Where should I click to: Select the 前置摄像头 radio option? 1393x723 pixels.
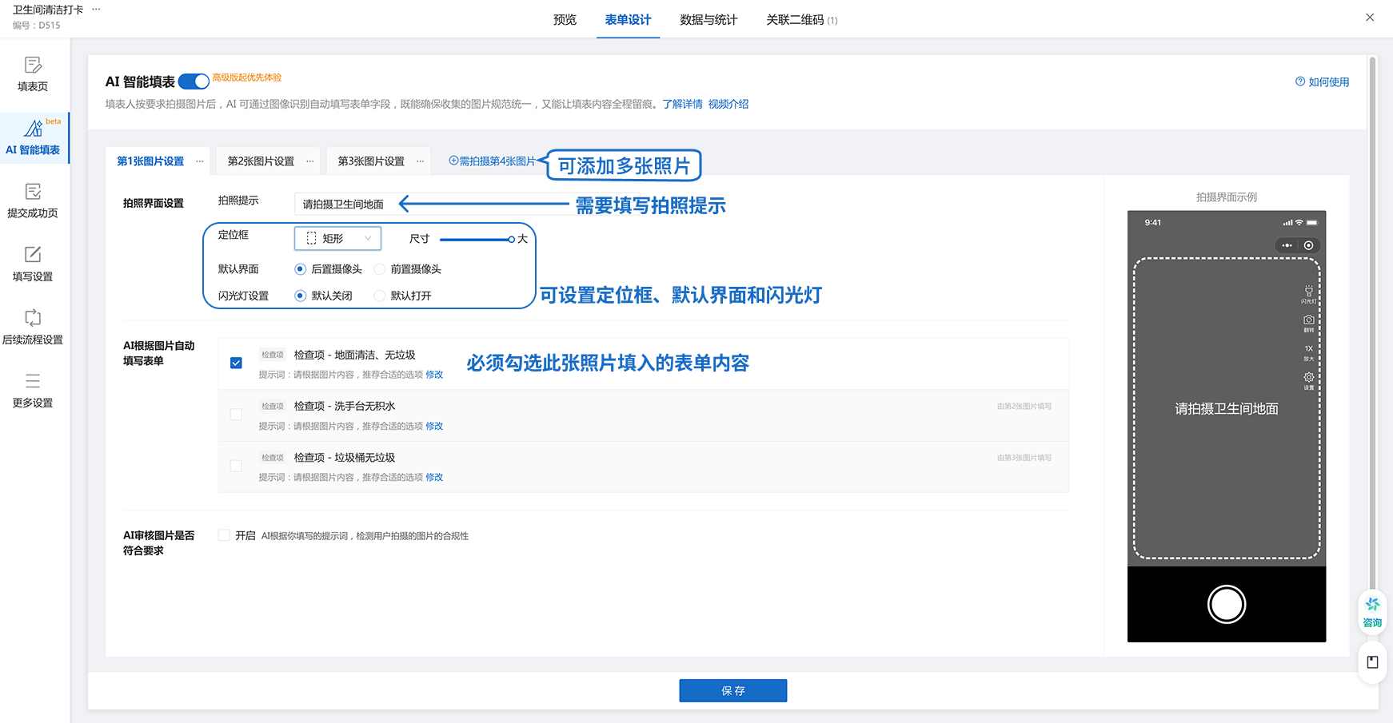pyautogui.click(x=379, y=269)
